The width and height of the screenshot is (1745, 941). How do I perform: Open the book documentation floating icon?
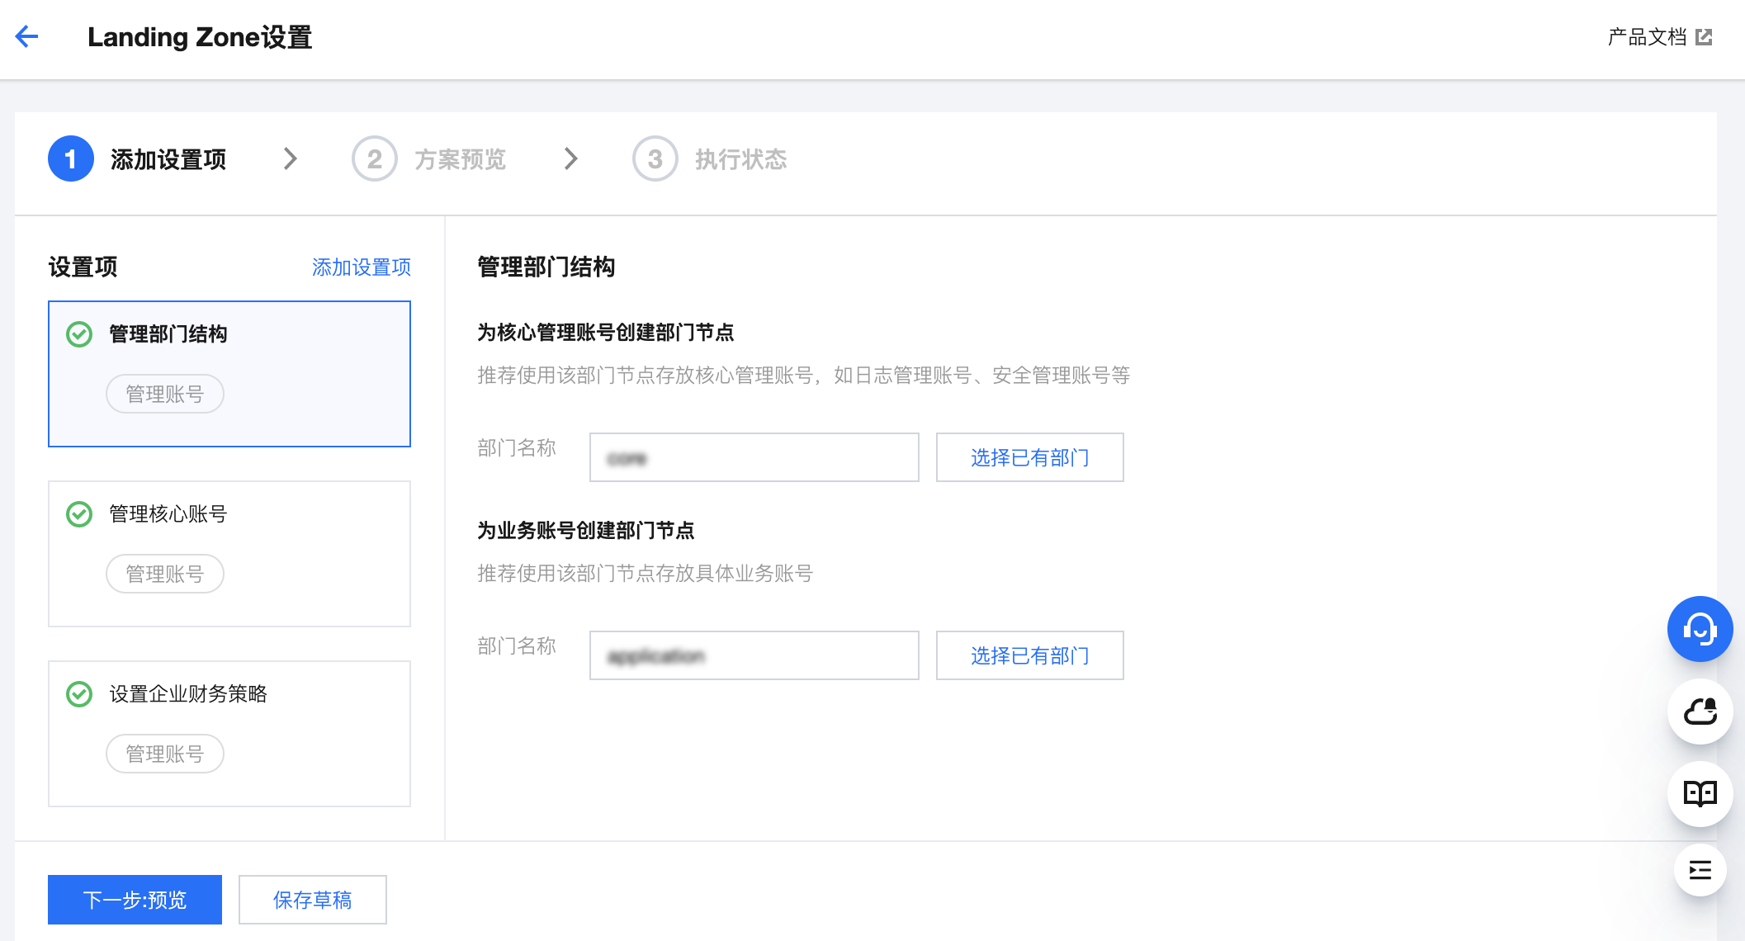pos(1700,794)
